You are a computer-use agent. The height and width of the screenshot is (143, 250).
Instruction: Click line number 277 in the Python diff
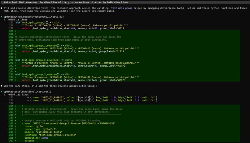pyautogui.click(x=11, y=80)
